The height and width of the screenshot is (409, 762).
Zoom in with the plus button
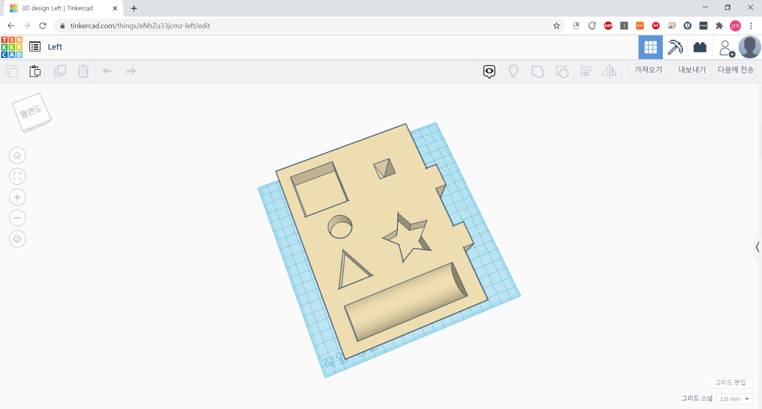pyautogui.click(x=17, y=197)
